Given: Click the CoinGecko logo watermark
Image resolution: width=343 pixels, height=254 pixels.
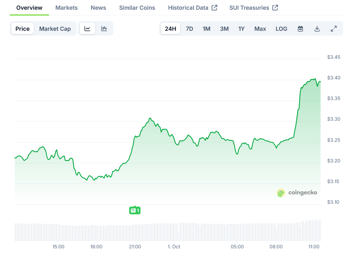Looking at the screenshot, I should (x=297, y=193).
